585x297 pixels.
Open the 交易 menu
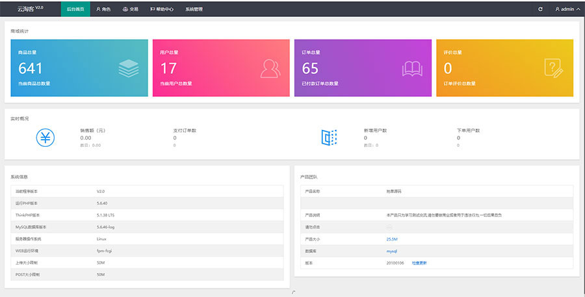[x=130, y=9]
